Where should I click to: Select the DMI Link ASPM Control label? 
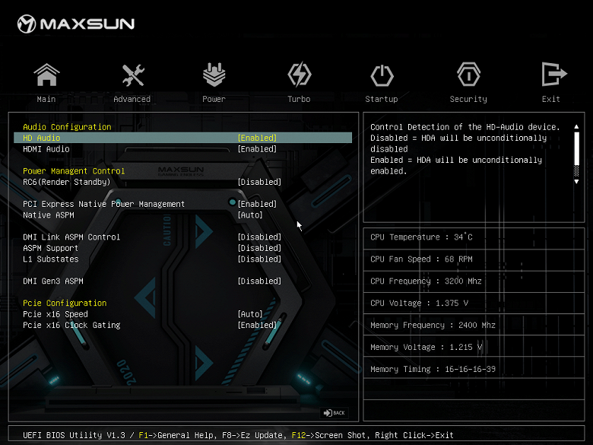(71, 237)
